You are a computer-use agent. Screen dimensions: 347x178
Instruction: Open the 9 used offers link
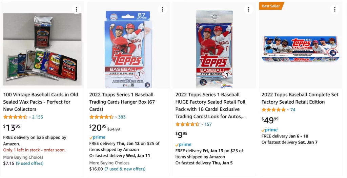(x=30, y=163)
